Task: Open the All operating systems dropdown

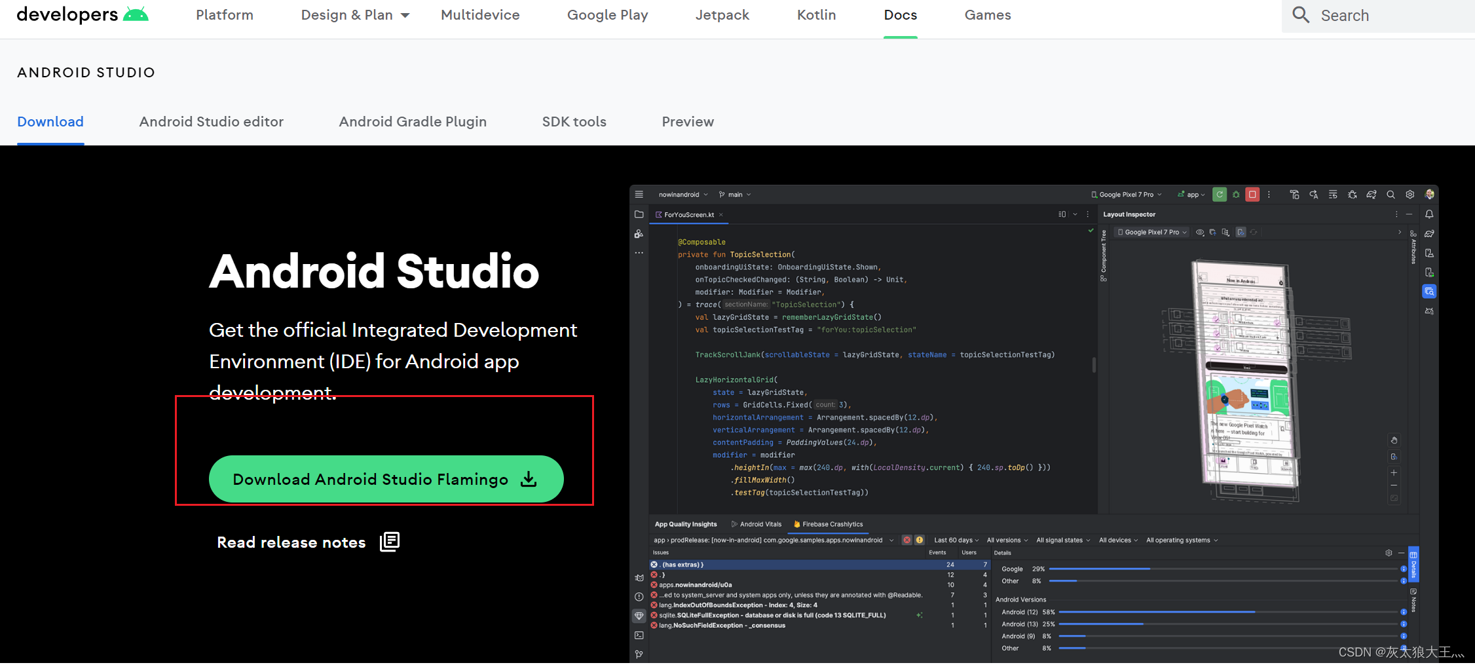Action: (x=1182, y=541)
